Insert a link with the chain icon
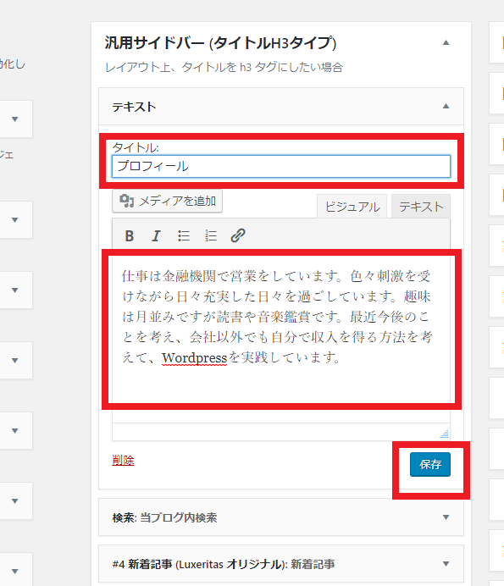This screenshot has height=586, width=504. tap(238, 235)
